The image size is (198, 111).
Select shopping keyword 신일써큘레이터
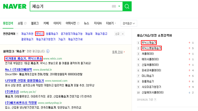point(150,65)
